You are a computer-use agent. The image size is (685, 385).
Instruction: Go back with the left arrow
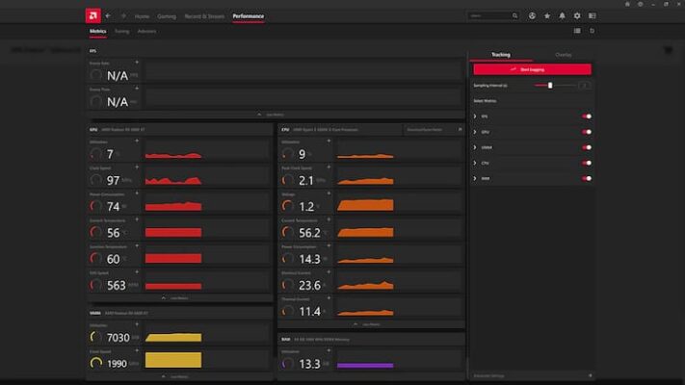tap(108, 15)
